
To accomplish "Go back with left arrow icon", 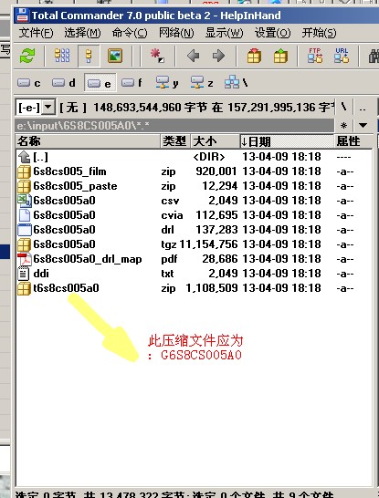I will pos(193,56).
